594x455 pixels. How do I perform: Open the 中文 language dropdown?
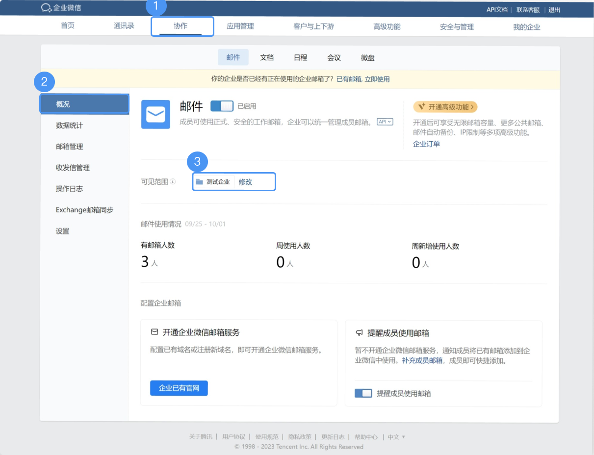click(x=396, y=437)
